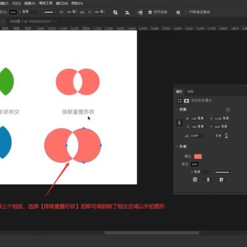Select the inactive tab beside 属性
This screenshot has height=247, width=247.
click(x=190, y=91)
